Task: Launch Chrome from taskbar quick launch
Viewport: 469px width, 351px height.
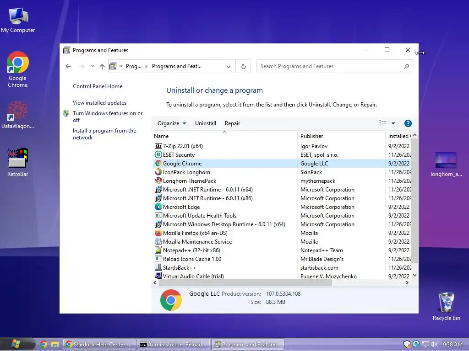Action: [44, 345]
